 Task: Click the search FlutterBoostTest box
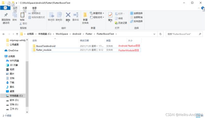pos(184,34)
